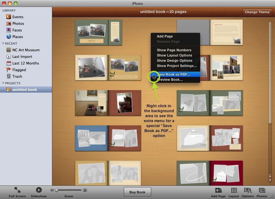Screen dimensions: 275x199
Task: Open Places globe in sidebar
Action: (9, 37)
